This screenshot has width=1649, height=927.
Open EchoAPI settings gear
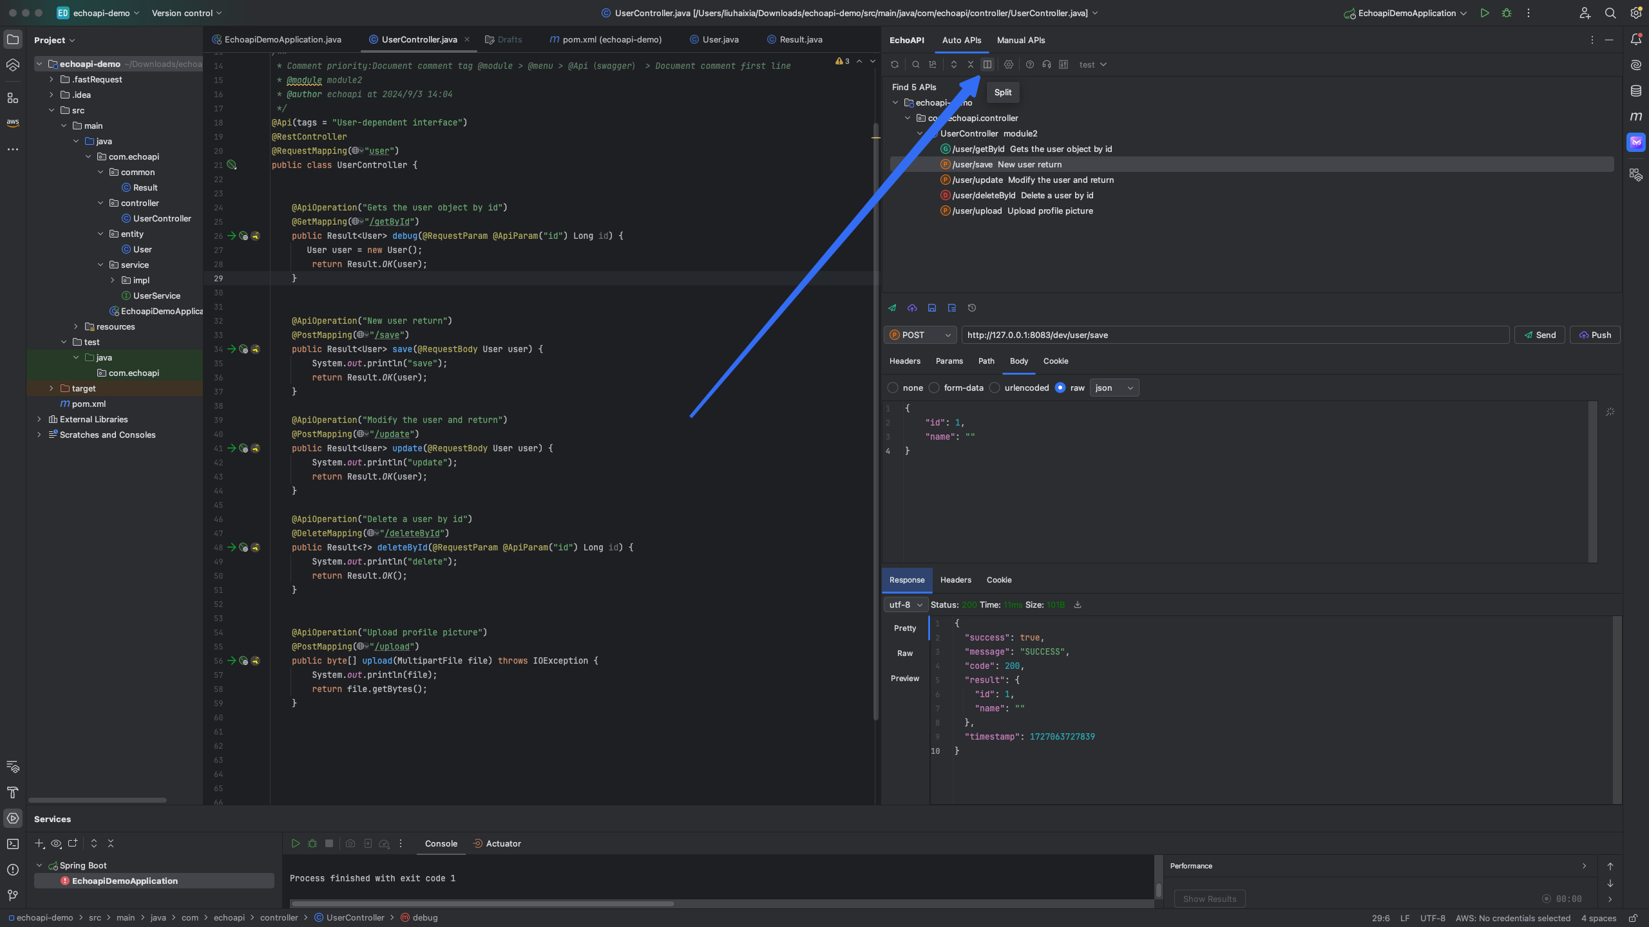point(1009,64)
